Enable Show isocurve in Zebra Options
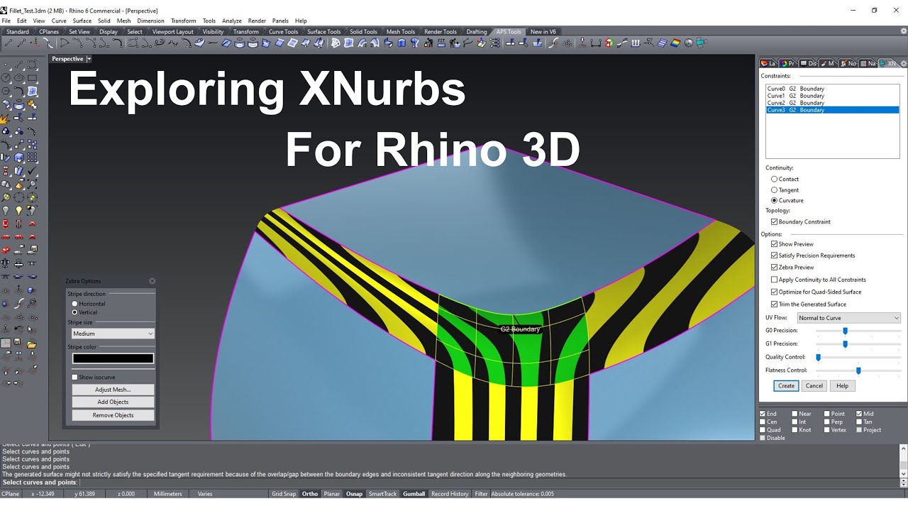Image resolution: width=908 pixels, height=511 pixels. point(74,377)
